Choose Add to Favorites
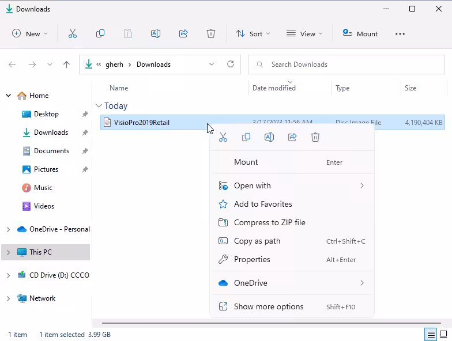Viewport: 452px width, 341px height. pos(293,204)
